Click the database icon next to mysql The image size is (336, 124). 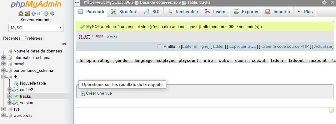[x=10, y=64]
